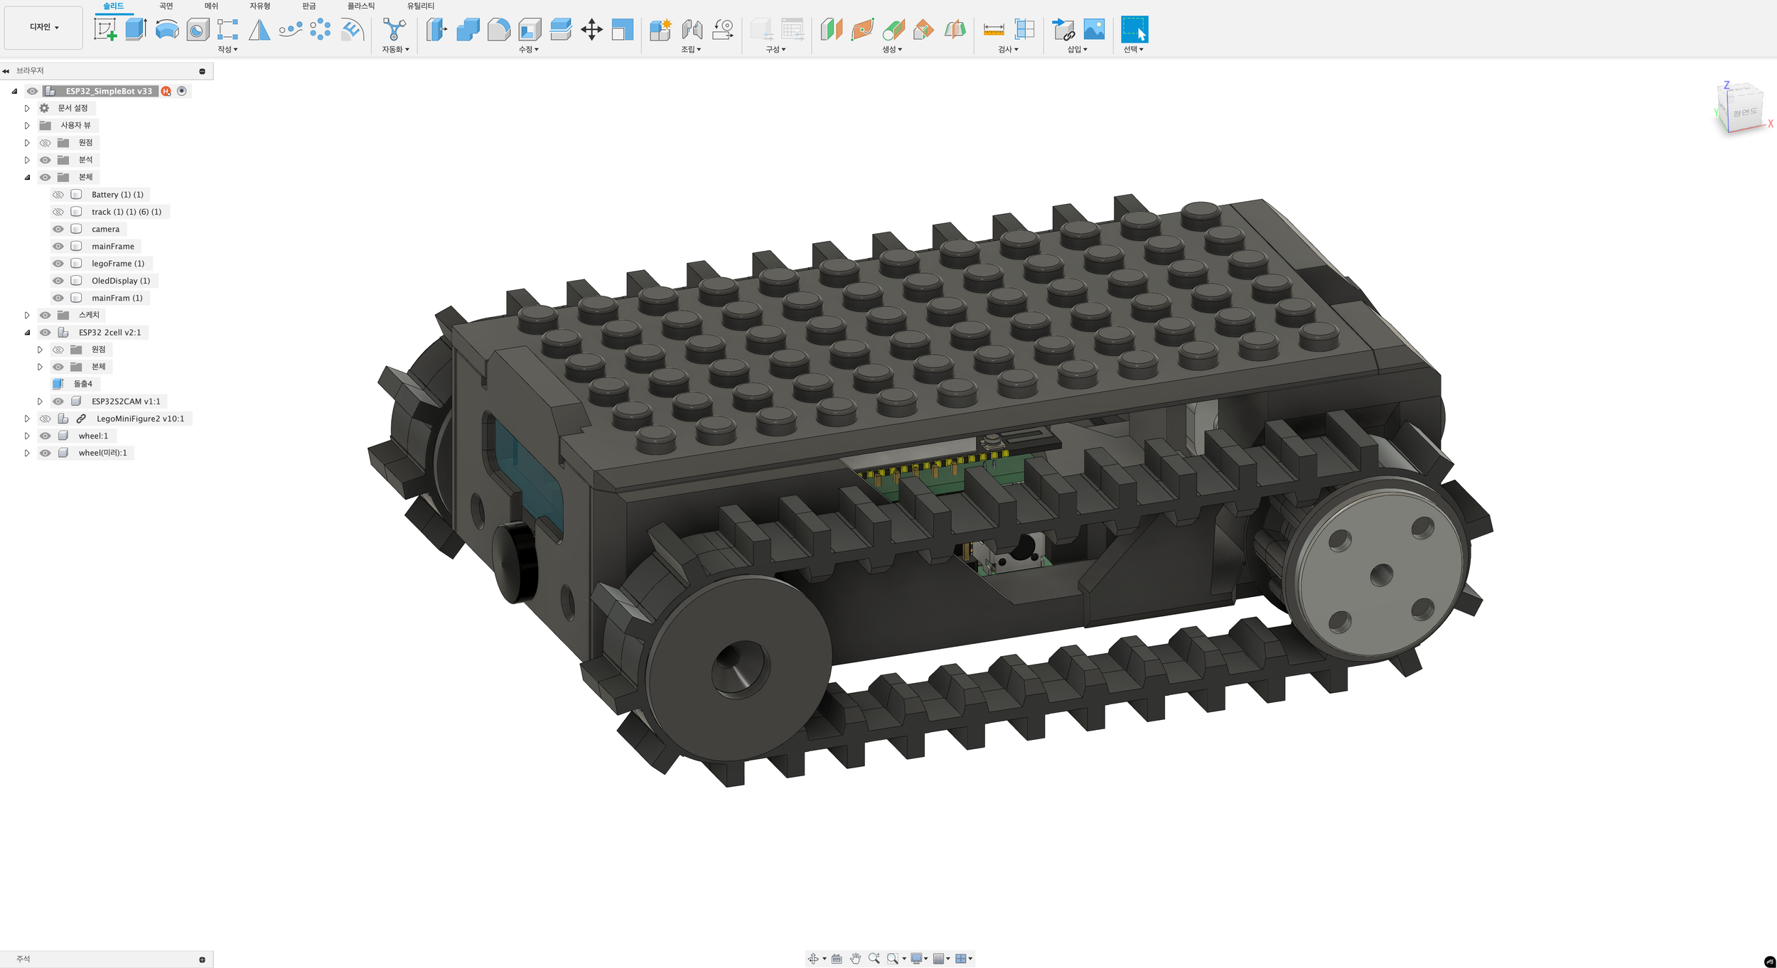
Task: Expand the wheel:1 component
Action: pyautogui.click(x=27, y=436)
